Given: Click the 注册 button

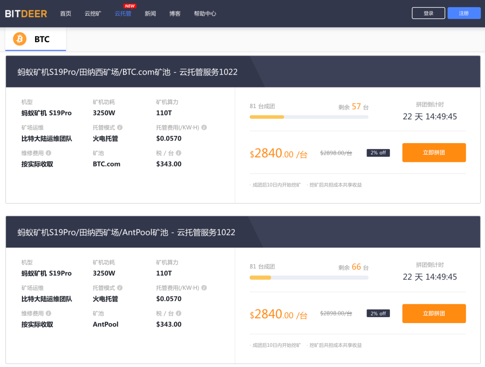Looking at the screenshot, I should (464, 13).
